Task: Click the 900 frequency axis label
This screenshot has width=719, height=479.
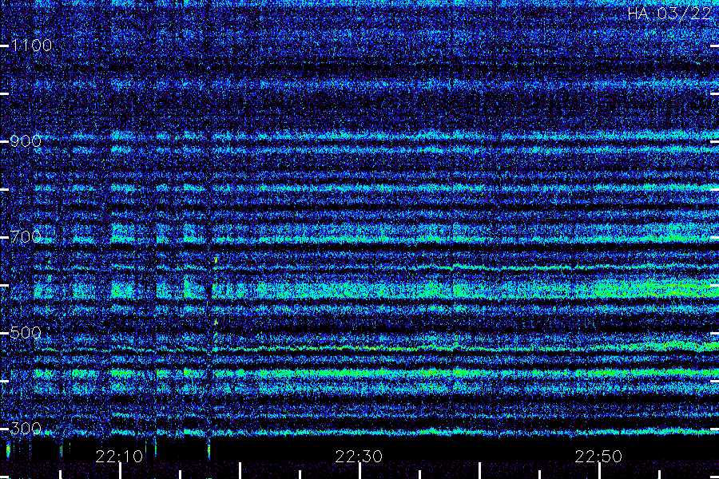Action: (26, 141)
